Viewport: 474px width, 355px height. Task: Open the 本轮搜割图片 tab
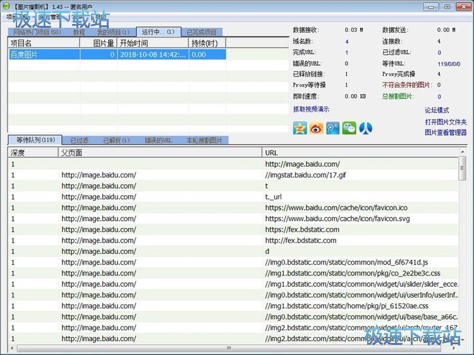[x=204, y=140]
